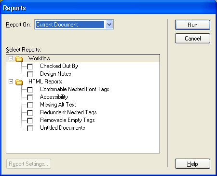Image resolution: width=217 pixels, height=176 pixels.
Task: Tick the Removable Empty Tags checkbox
Action: click(x=30, y=121)
